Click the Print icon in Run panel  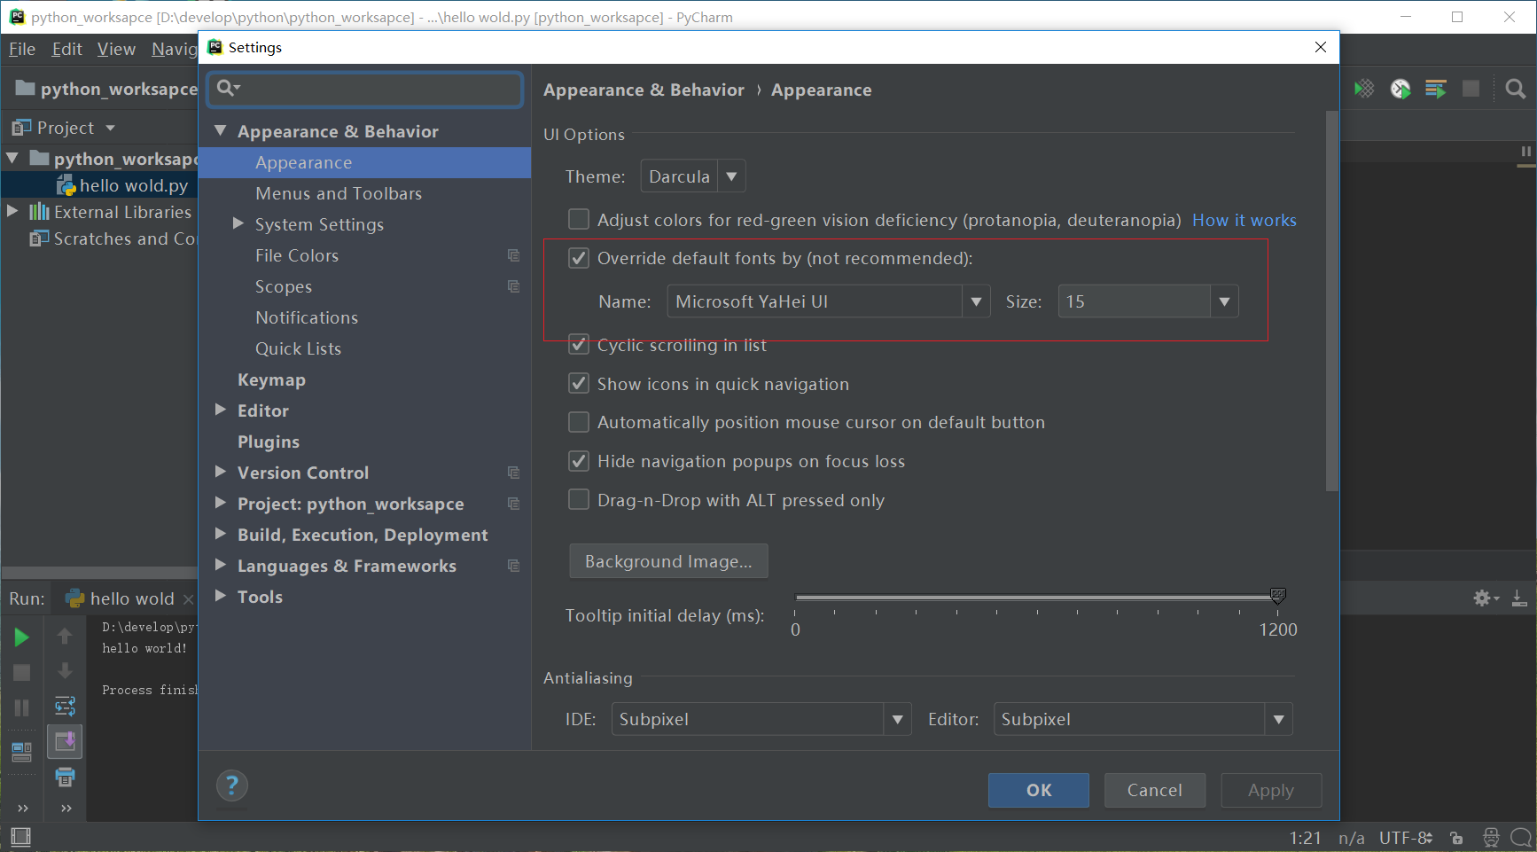pos(66,778)
